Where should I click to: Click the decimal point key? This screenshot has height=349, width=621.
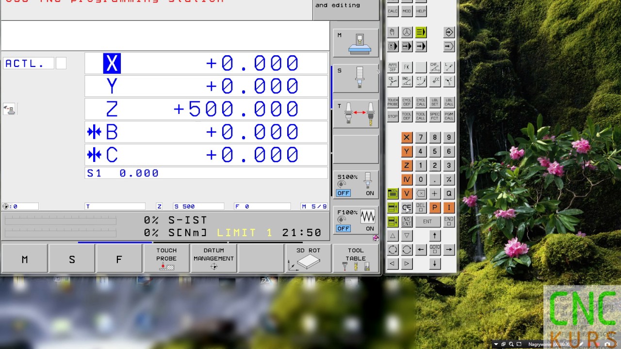coord(435,179)
